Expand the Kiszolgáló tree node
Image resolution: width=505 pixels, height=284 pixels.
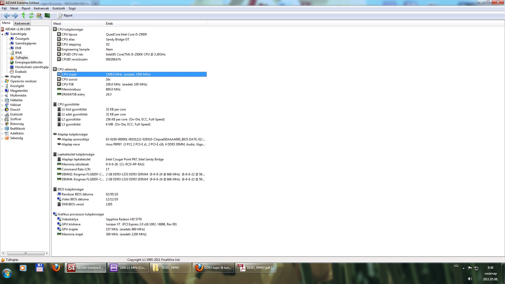[x=2, y=86]
